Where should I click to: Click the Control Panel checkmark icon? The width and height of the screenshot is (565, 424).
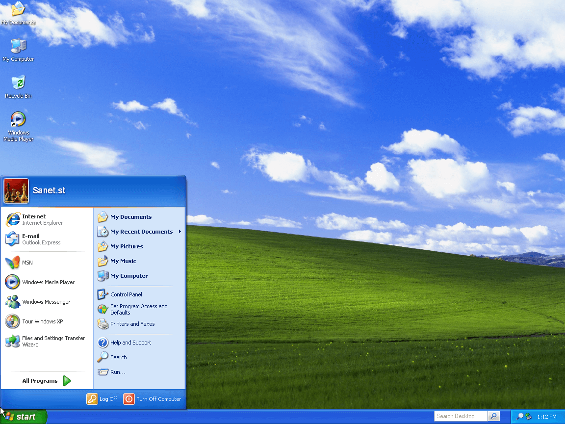tap(103, 294)
